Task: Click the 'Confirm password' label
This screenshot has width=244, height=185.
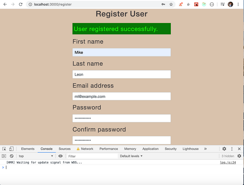Action: coord(99,130)
